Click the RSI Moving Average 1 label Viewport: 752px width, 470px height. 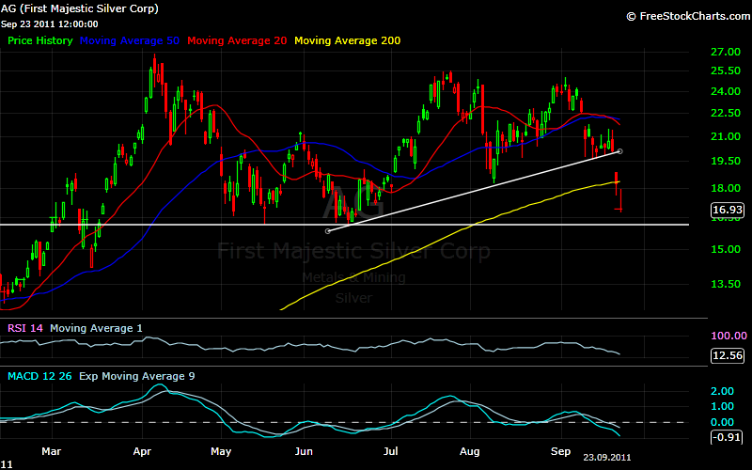pyautogui.click(x=97, y=328)
